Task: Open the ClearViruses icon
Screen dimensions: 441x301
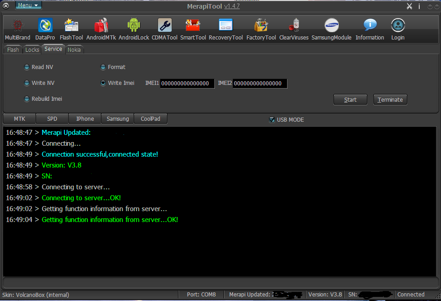Action: (294, 25)
